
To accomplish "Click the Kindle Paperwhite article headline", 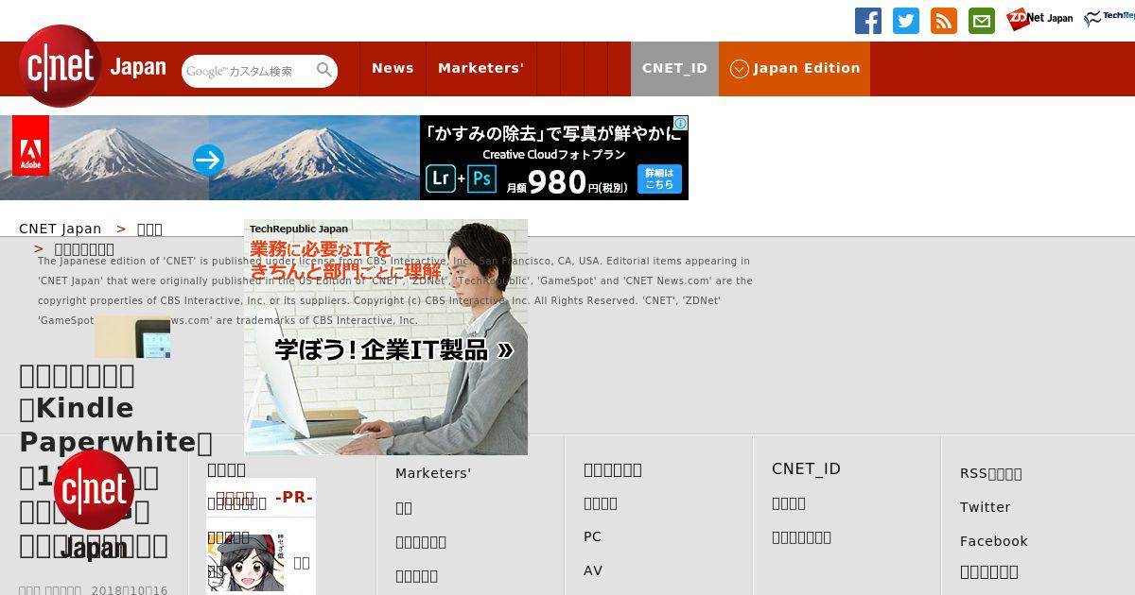I will [x=115, y=460].
